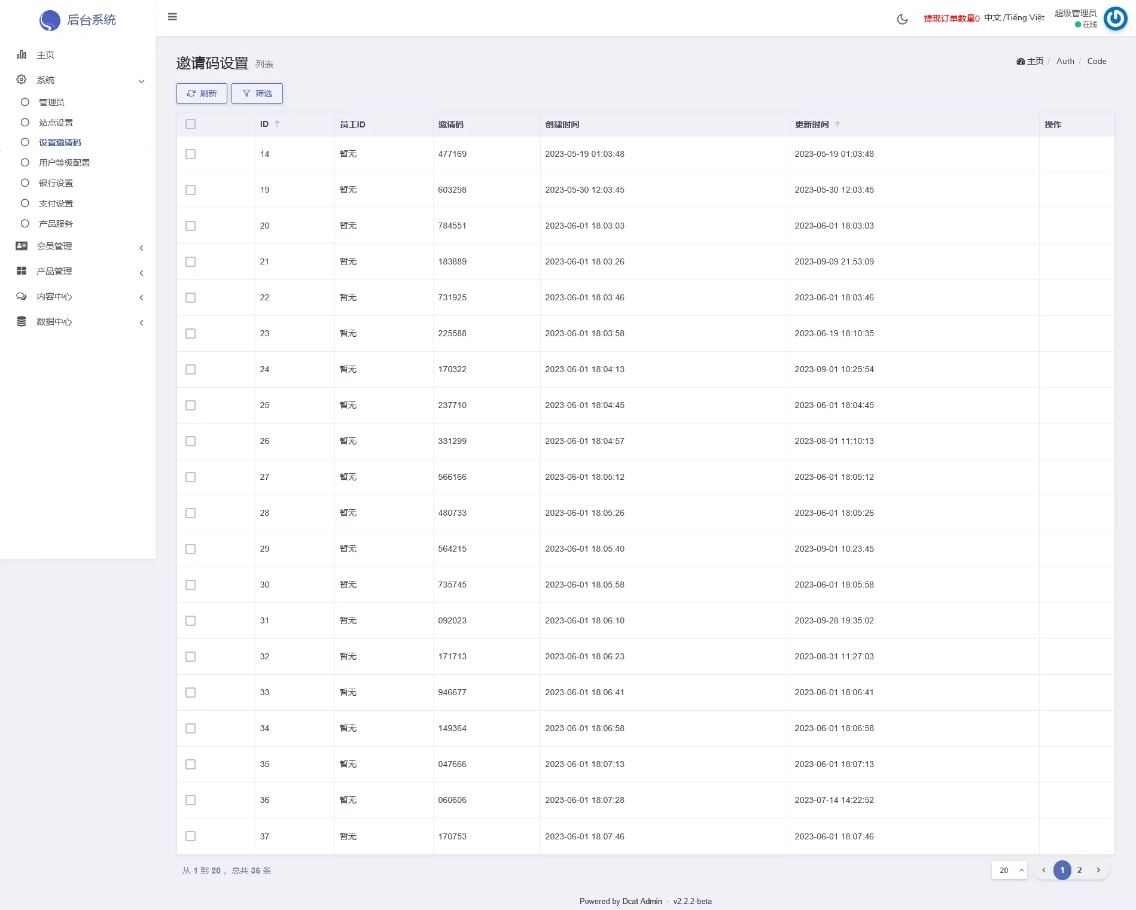Jump to page 2 in pagination

1080,870
